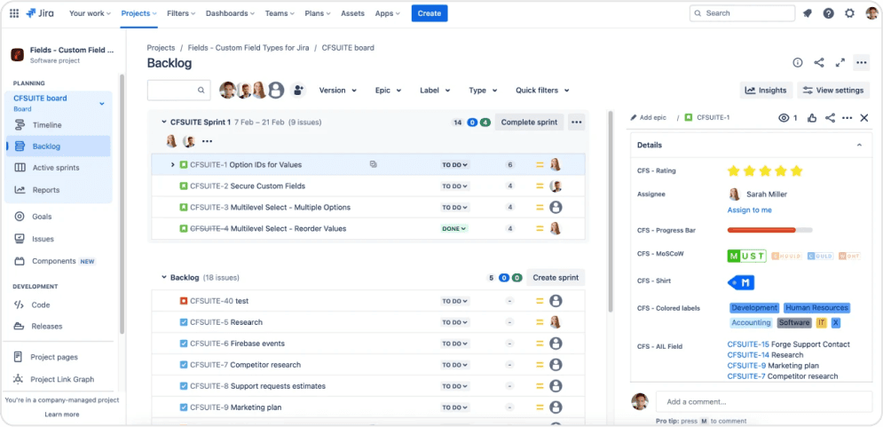Select the SHOULD MoSCoW option
Screen dimensions: 883x427
click(786, 257)
